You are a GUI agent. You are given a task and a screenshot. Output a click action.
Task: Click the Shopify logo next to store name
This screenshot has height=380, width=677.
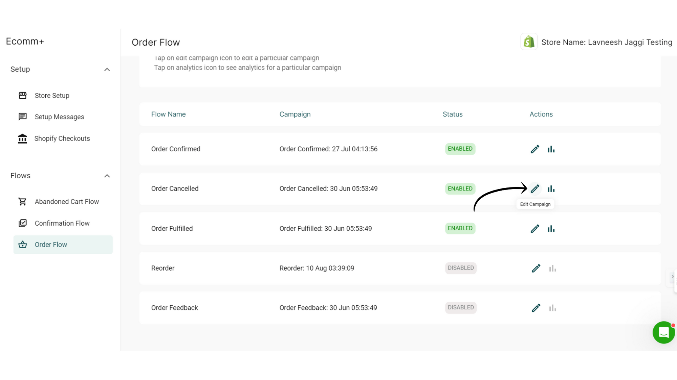(529, 42)
